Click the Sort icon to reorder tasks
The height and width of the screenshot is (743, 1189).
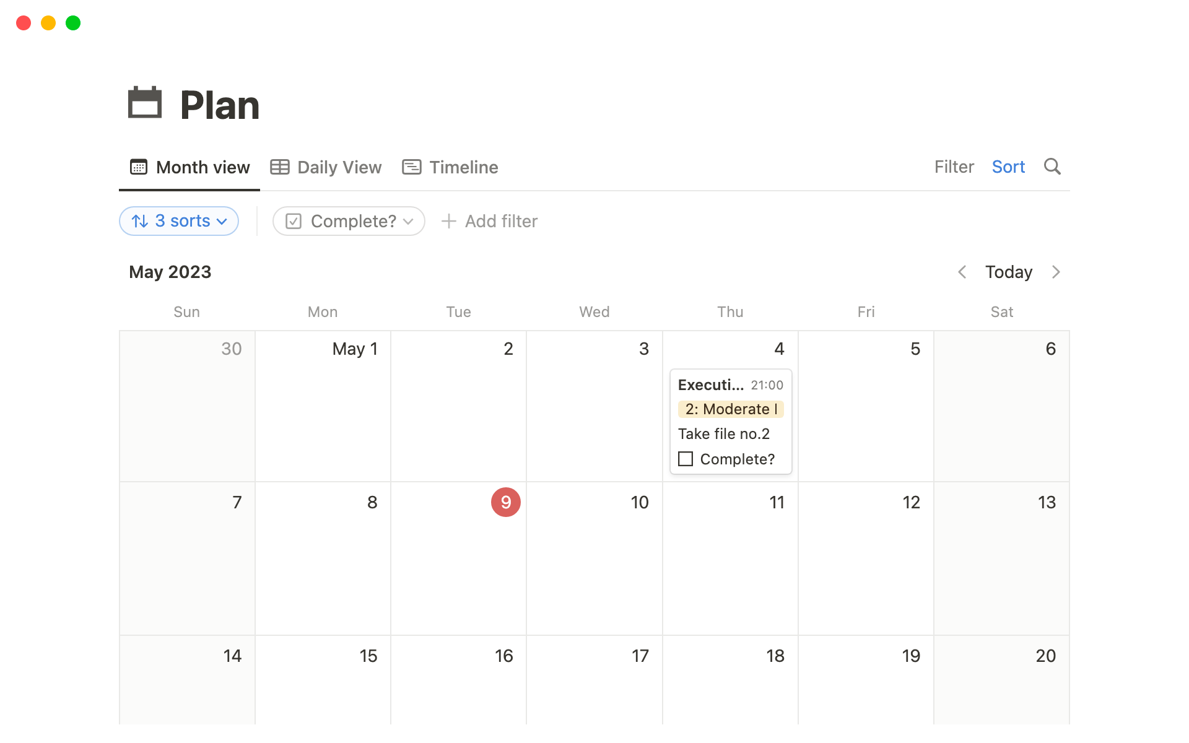tap(1008, 167)
